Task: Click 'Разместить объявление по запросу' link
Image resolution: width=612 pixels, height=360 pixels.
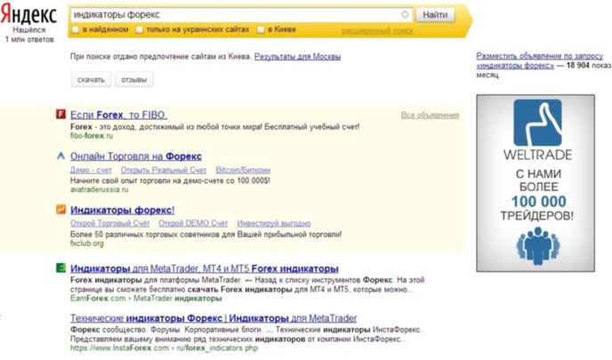Action: (540, 56)
